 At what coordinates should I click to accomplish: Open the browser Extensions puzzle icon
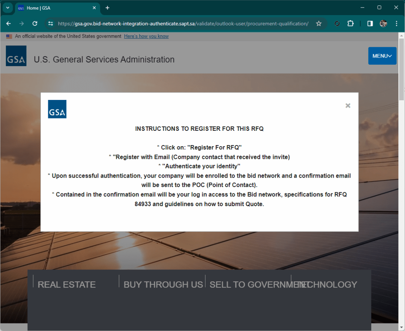pos(350,23)
